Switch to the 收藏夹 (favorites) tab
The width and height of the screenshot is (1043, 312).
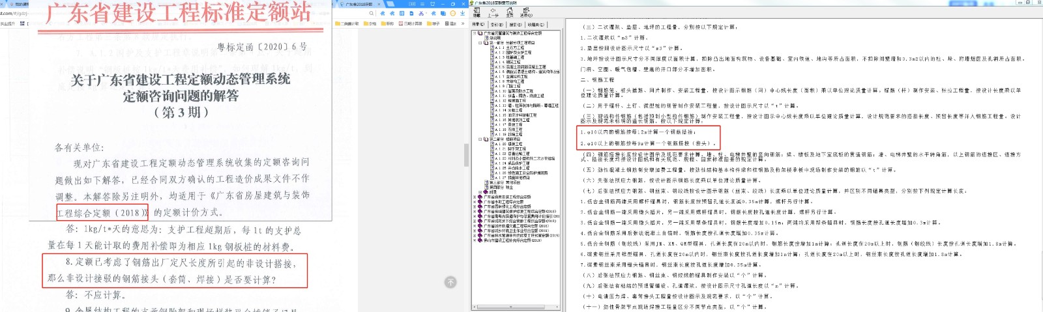536,25
